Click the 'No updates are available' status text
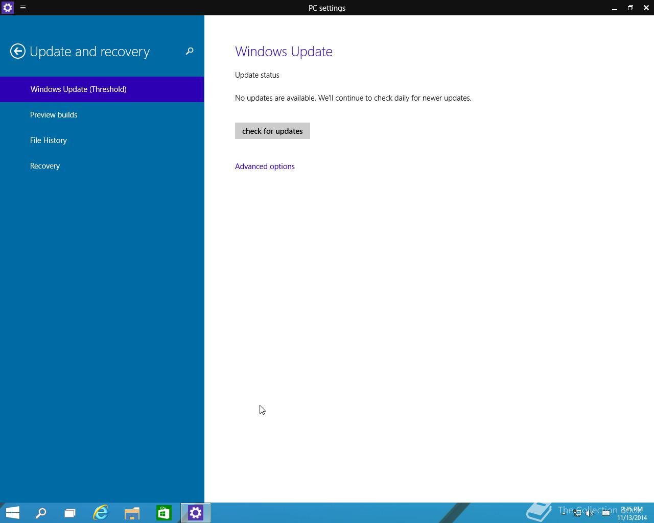 (353, 98)
